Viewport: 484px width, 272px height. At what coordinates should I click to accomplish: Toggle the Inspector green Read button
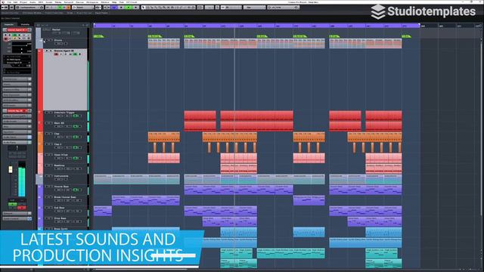pyautogui.click(x=14, y=36)
